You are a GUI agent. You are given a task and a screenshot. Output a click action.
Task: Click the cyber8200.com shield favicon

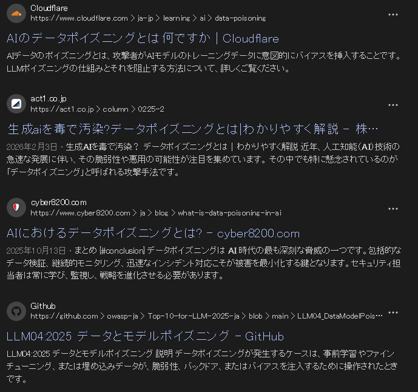[x=16, y=208]
